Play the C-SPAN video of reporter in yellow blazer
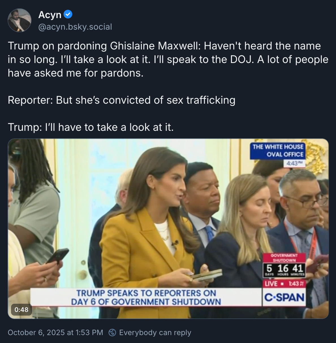This screenshot has width=336, height=343. tap(168, 229)
